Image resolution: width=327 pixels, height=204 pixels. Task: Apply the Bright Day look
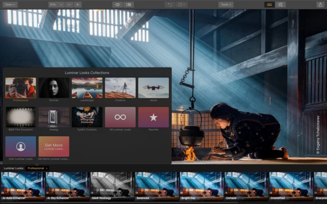tap(202, 186)
